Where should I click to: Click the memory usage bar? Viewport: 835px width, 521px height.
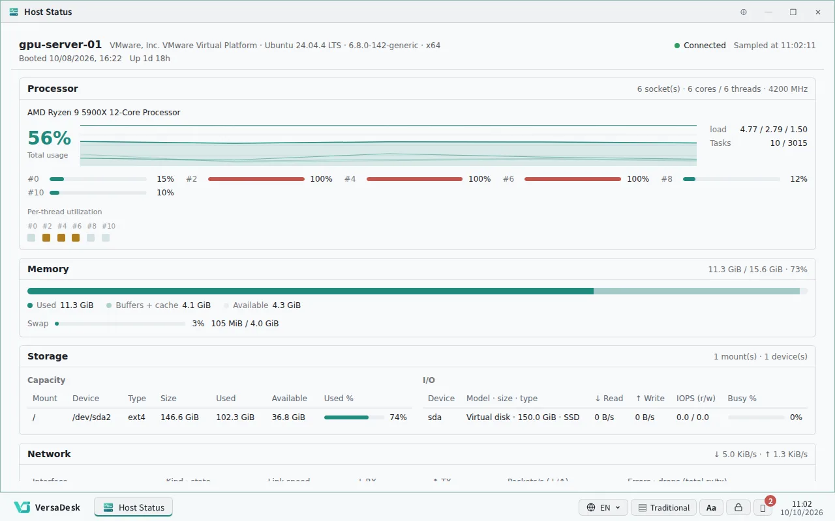point(417,291)
